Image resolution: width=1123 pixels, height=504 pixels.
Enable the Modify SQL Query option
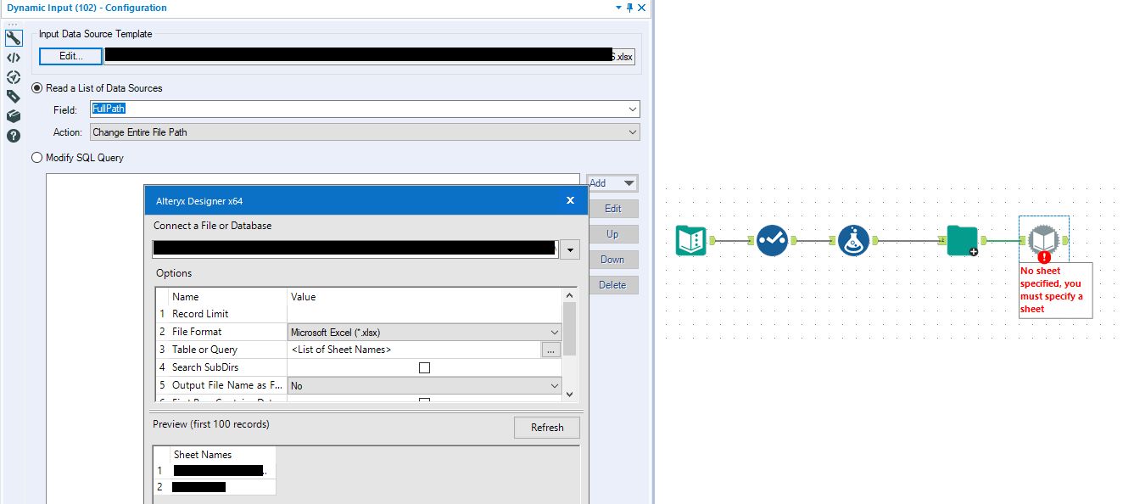pyautogui.click(x=36, y=157)
